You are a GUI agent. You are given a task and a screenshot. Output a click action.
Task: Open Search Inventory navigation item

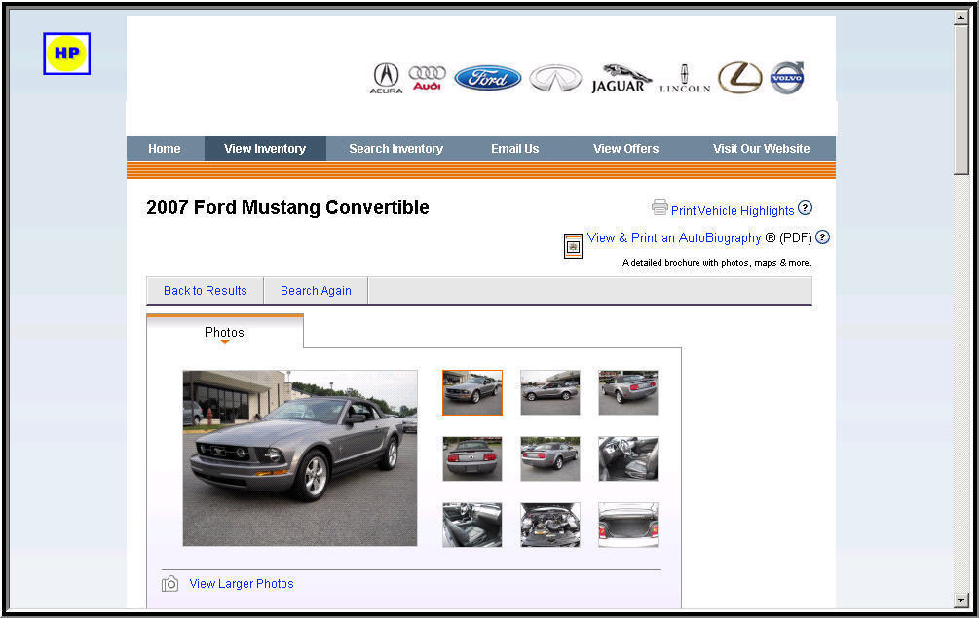395,149
